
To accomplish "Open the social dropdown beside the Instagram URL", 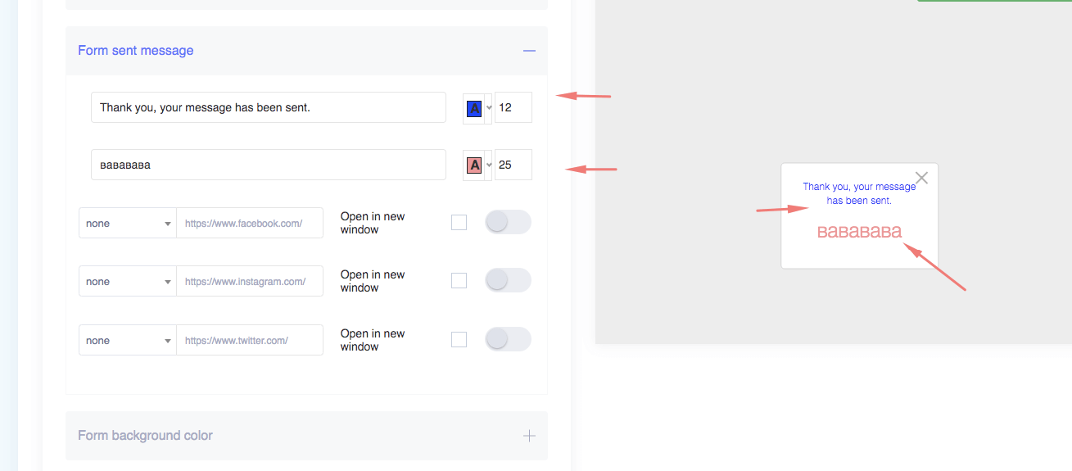I will tap(128, 281).
